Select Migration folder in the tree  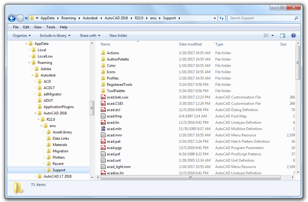(x=61, y=151)
